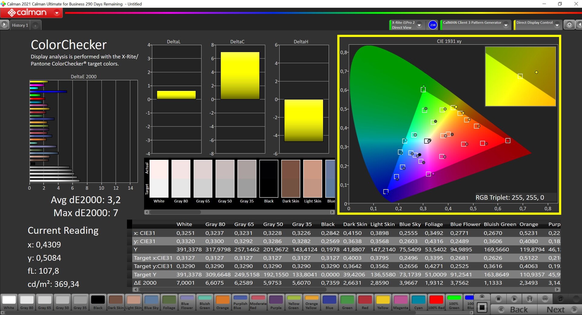Expand the left panel arrow
This screenshot has height=315, width=582.
pyautogui.click(x=4, y=25)
